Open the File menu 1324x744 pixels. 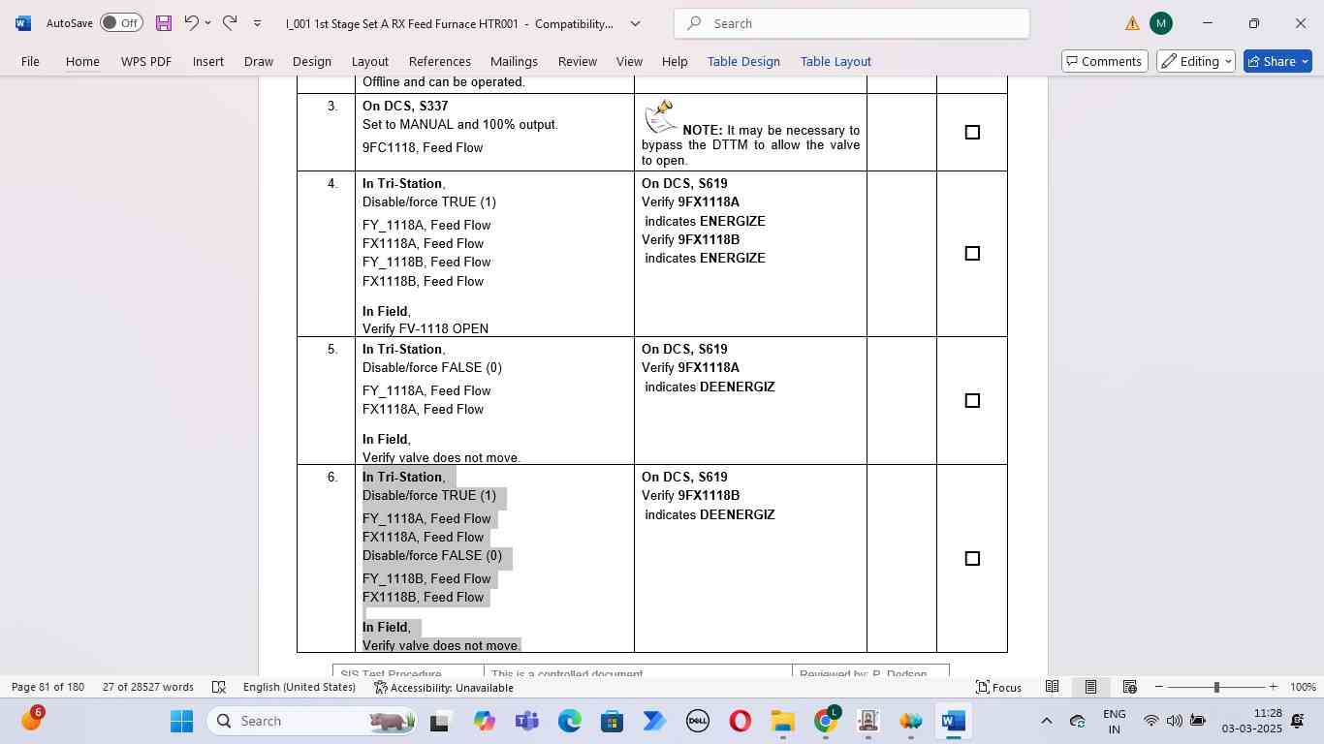30,61
